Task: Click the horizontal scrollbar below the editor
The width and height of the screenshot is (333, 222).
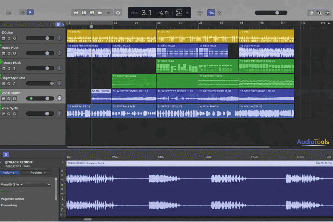Action: [88, 219]
